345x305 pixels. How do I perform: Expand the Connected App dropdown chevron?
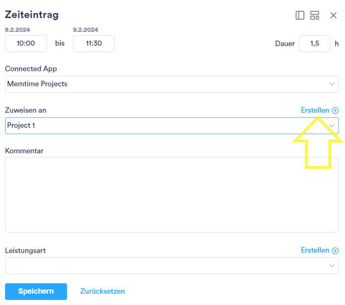coord(332,84)
